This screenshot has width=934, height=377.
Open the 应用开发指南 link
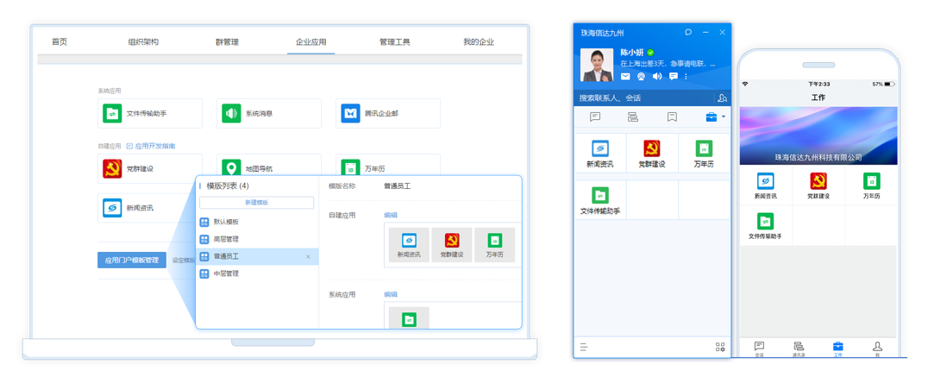pos(154,146)
